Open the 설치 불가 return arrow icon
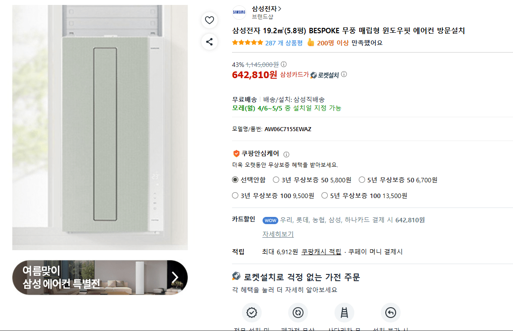The height and width of the screenshot is (331, 513). (390, 313)
